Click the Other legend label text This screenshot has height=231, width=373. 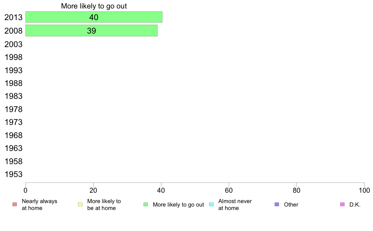pos(291,205)
